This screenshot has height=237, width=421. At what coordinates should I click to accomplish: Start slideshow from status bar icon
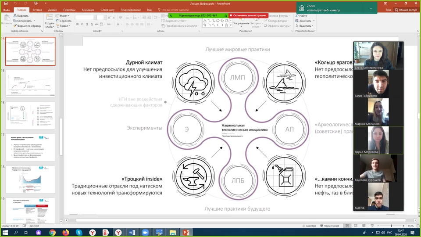click(x=372, y=226)
